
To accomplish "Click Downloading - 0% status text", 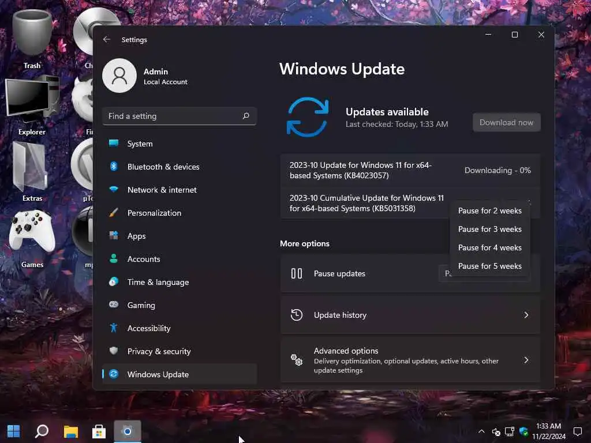I will 498,170.
